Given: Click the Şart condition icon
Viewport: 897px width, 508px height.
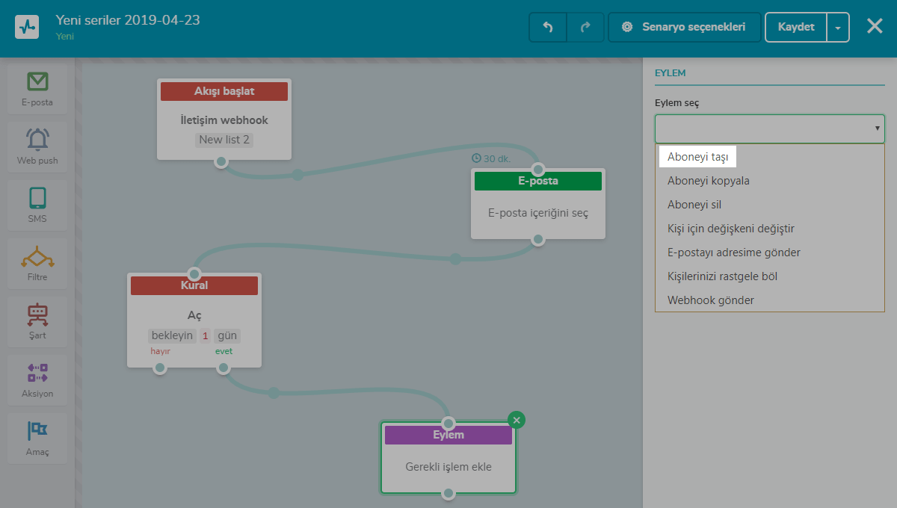Looking at the screenshot, I should tap(37, 315).
